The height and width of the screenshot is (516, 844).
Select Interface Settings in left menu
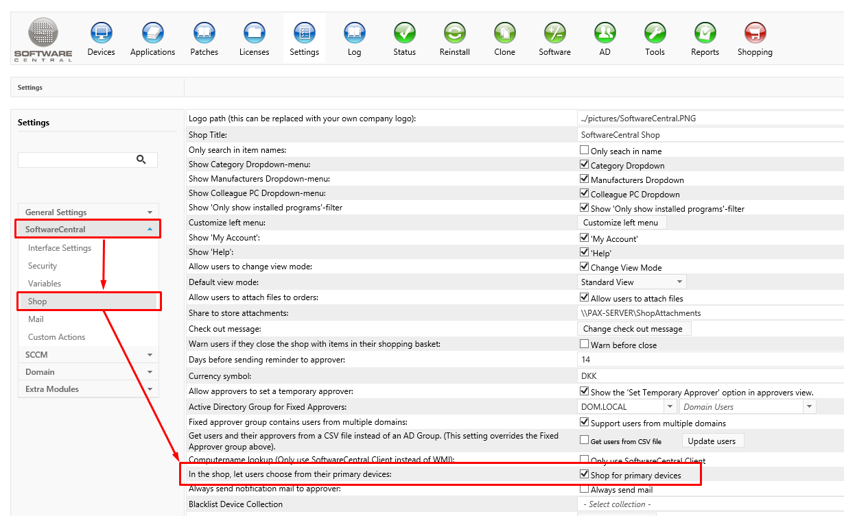pos(60,248)
